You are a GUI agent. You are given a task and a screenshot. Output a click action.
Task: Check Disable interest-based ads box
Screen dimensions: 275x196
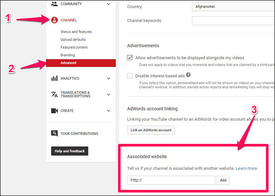tap(130, 76)
